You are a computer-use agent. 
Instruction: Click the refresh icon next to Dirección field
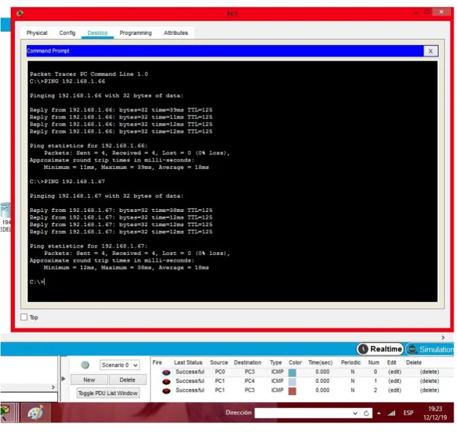point(367,413)
